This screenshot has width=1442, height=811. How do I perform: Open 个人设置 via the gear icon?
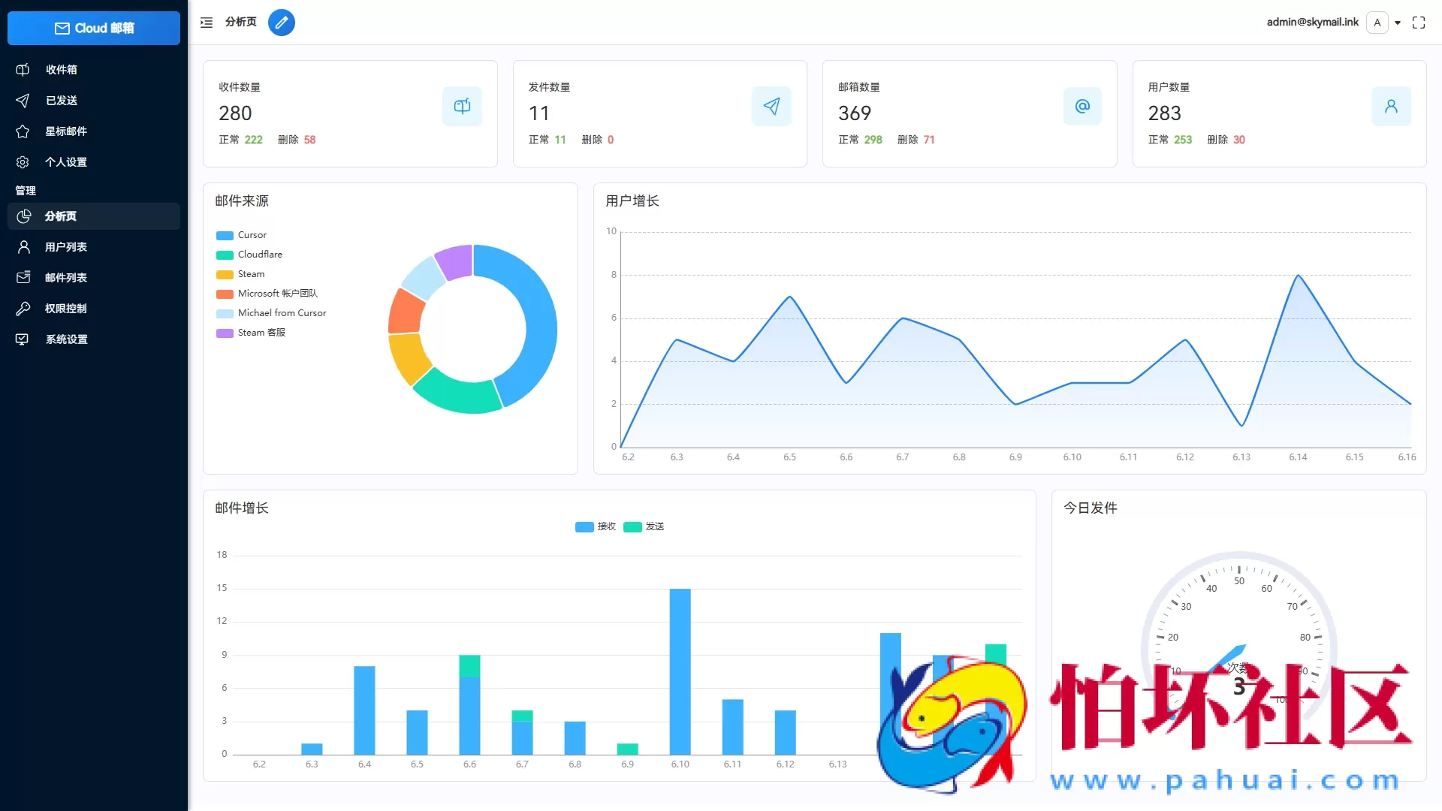(23, 162)
